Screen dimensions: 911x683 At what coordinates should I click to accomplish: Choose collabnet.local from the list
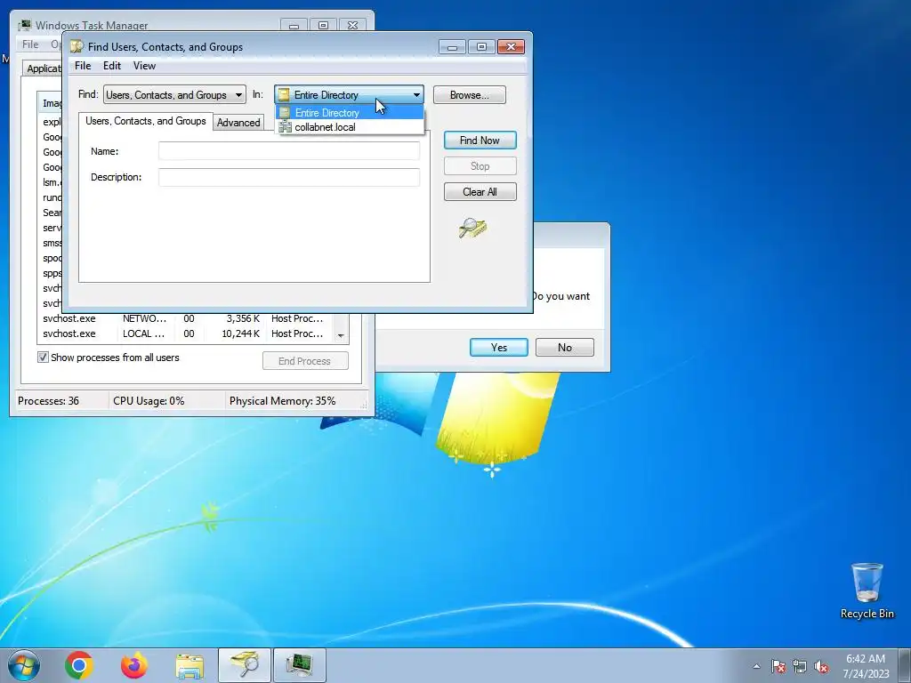(x=349, y=127)
